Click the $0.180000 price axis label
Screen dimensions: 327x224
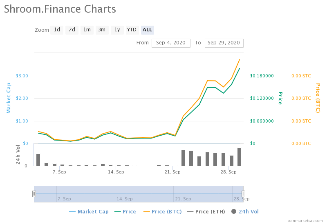tap(262, 76)
